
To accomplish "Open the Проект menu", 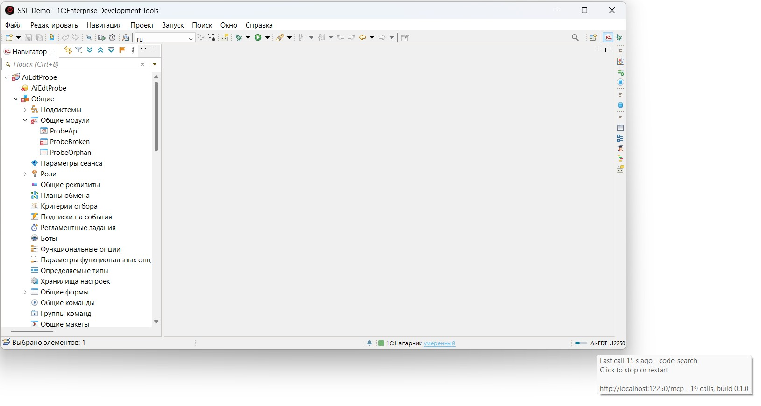I will click(142, 25).
